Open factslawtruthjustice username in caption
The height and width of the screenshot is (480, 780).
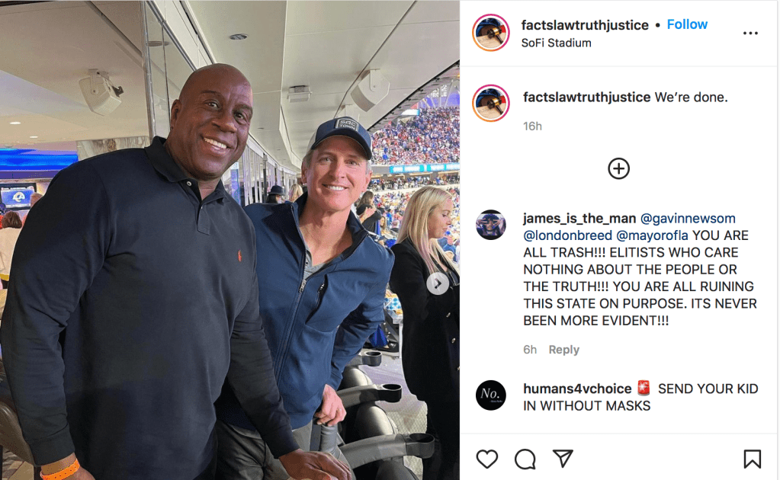[x=586, y=97]
